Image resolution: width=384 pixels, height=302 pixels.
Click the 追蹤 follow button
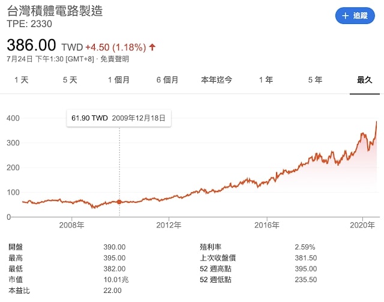355,16
